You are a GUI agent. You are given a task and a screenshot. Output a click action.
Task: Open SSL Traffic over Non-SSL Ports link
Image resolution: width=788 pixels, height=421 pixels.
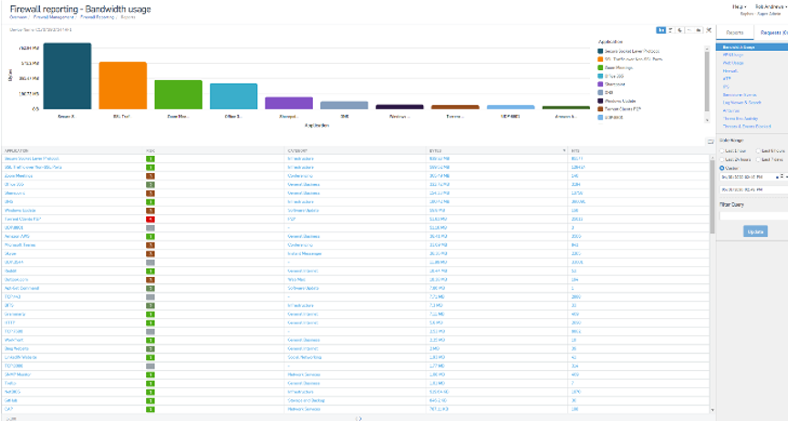(33, 168)
